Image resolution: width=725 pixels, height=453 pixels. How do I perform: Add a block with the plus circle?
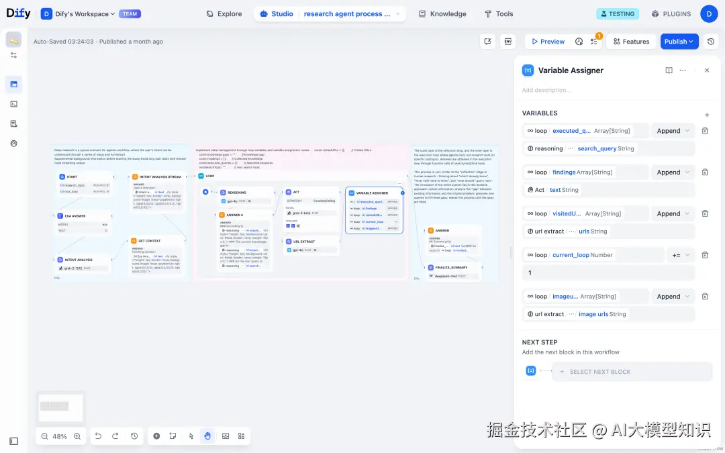(x=156, y=436)
